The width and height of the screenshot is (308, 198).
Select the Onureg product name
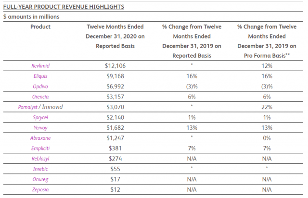40,180
